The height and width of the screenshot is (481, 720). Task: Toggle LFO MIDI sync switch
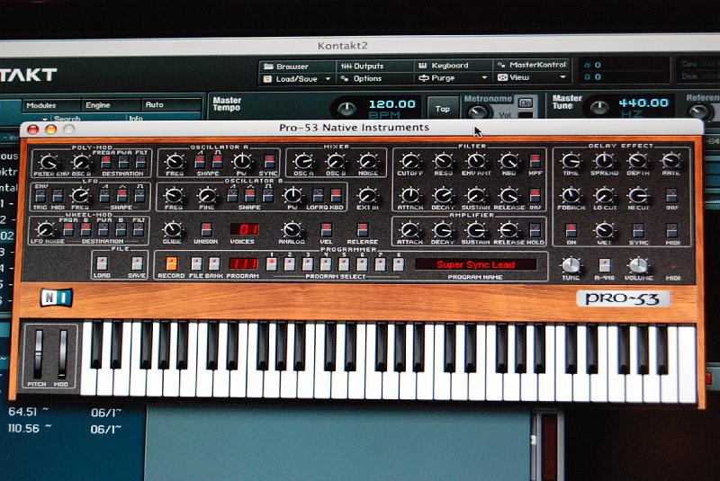58,196
